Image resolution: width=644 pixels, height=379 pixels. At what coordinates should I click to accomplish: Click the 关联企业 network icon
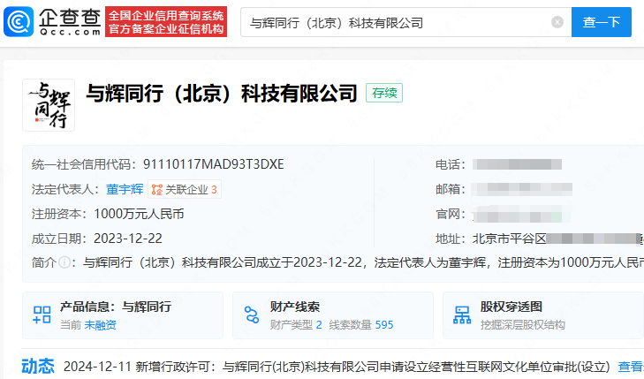[x=157, y=190]
